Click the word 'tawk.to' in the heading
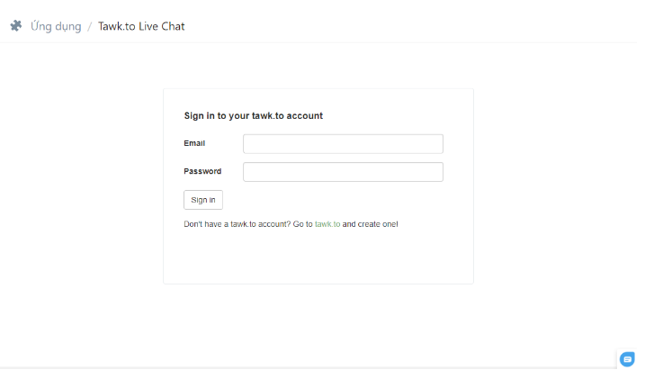 pos(268,116)
